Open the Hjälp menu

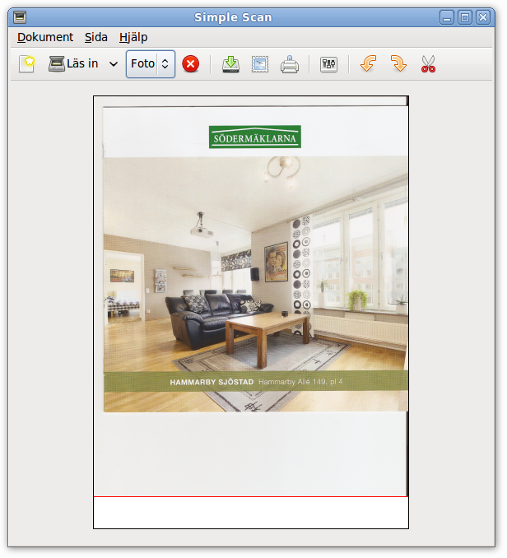(133, 37)
